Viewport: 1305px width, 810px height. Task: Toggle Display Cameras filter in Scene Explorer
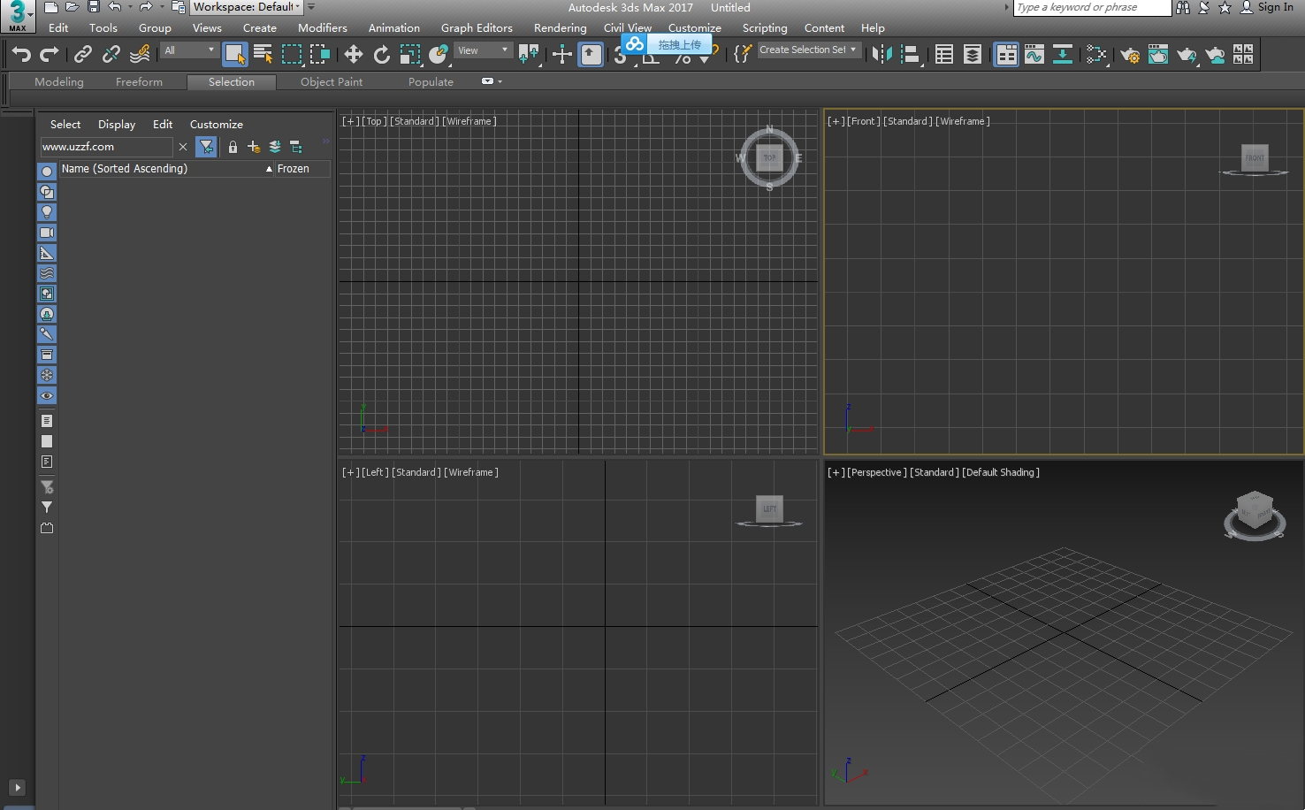click(47, 233)
